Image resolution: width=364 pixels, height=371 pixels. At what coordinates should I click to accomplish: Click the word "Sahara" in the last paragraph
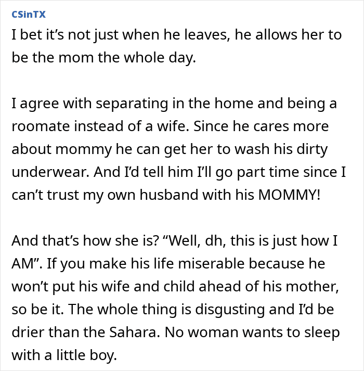pyautogui.click(x=133, y=332)
